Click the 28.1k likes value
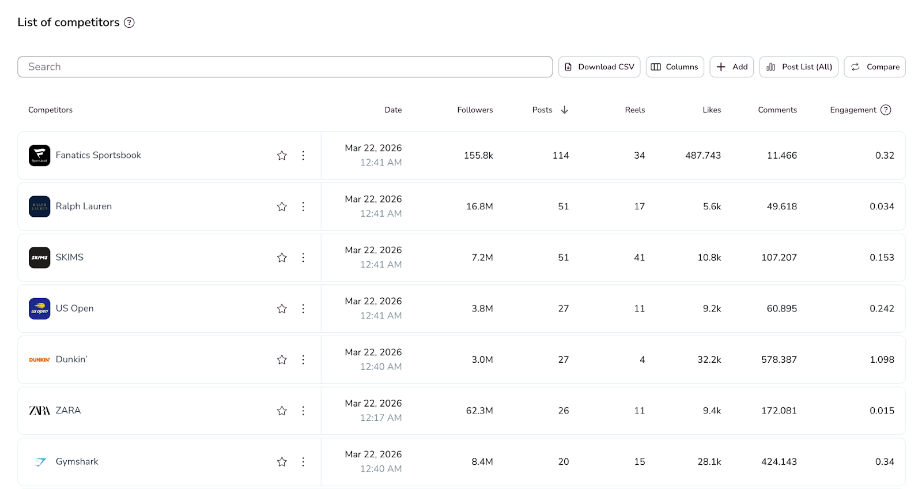The width and height of the screenshot is (922, 489). [x=709, y=462]
